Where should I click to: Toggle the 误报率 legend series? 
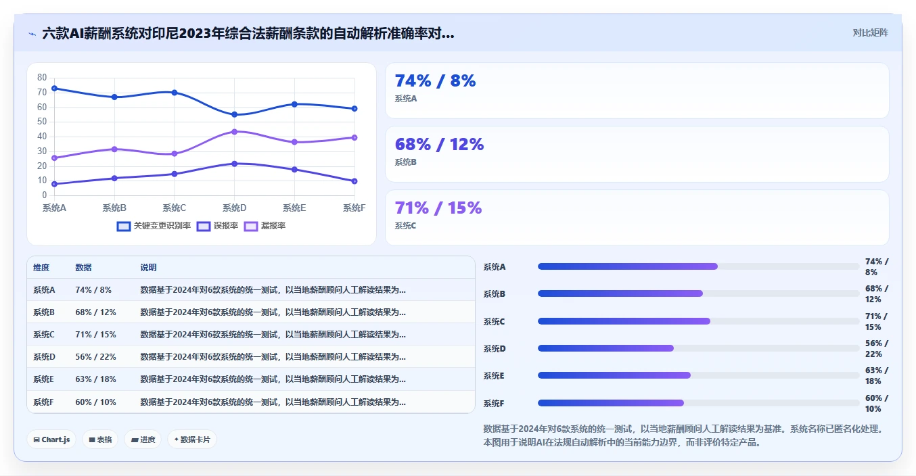click(x=217, y=226)
